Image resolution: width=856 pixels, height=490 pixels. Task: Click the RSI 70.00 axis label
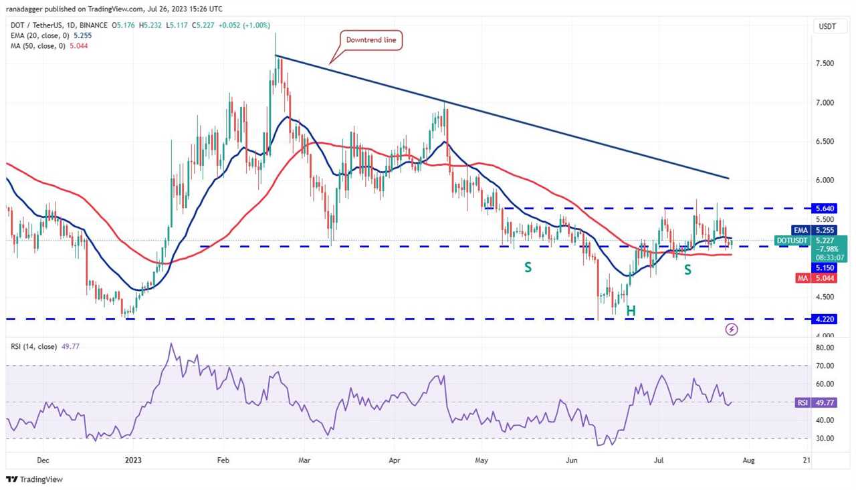pyautogui.click(x=825, y=366)
